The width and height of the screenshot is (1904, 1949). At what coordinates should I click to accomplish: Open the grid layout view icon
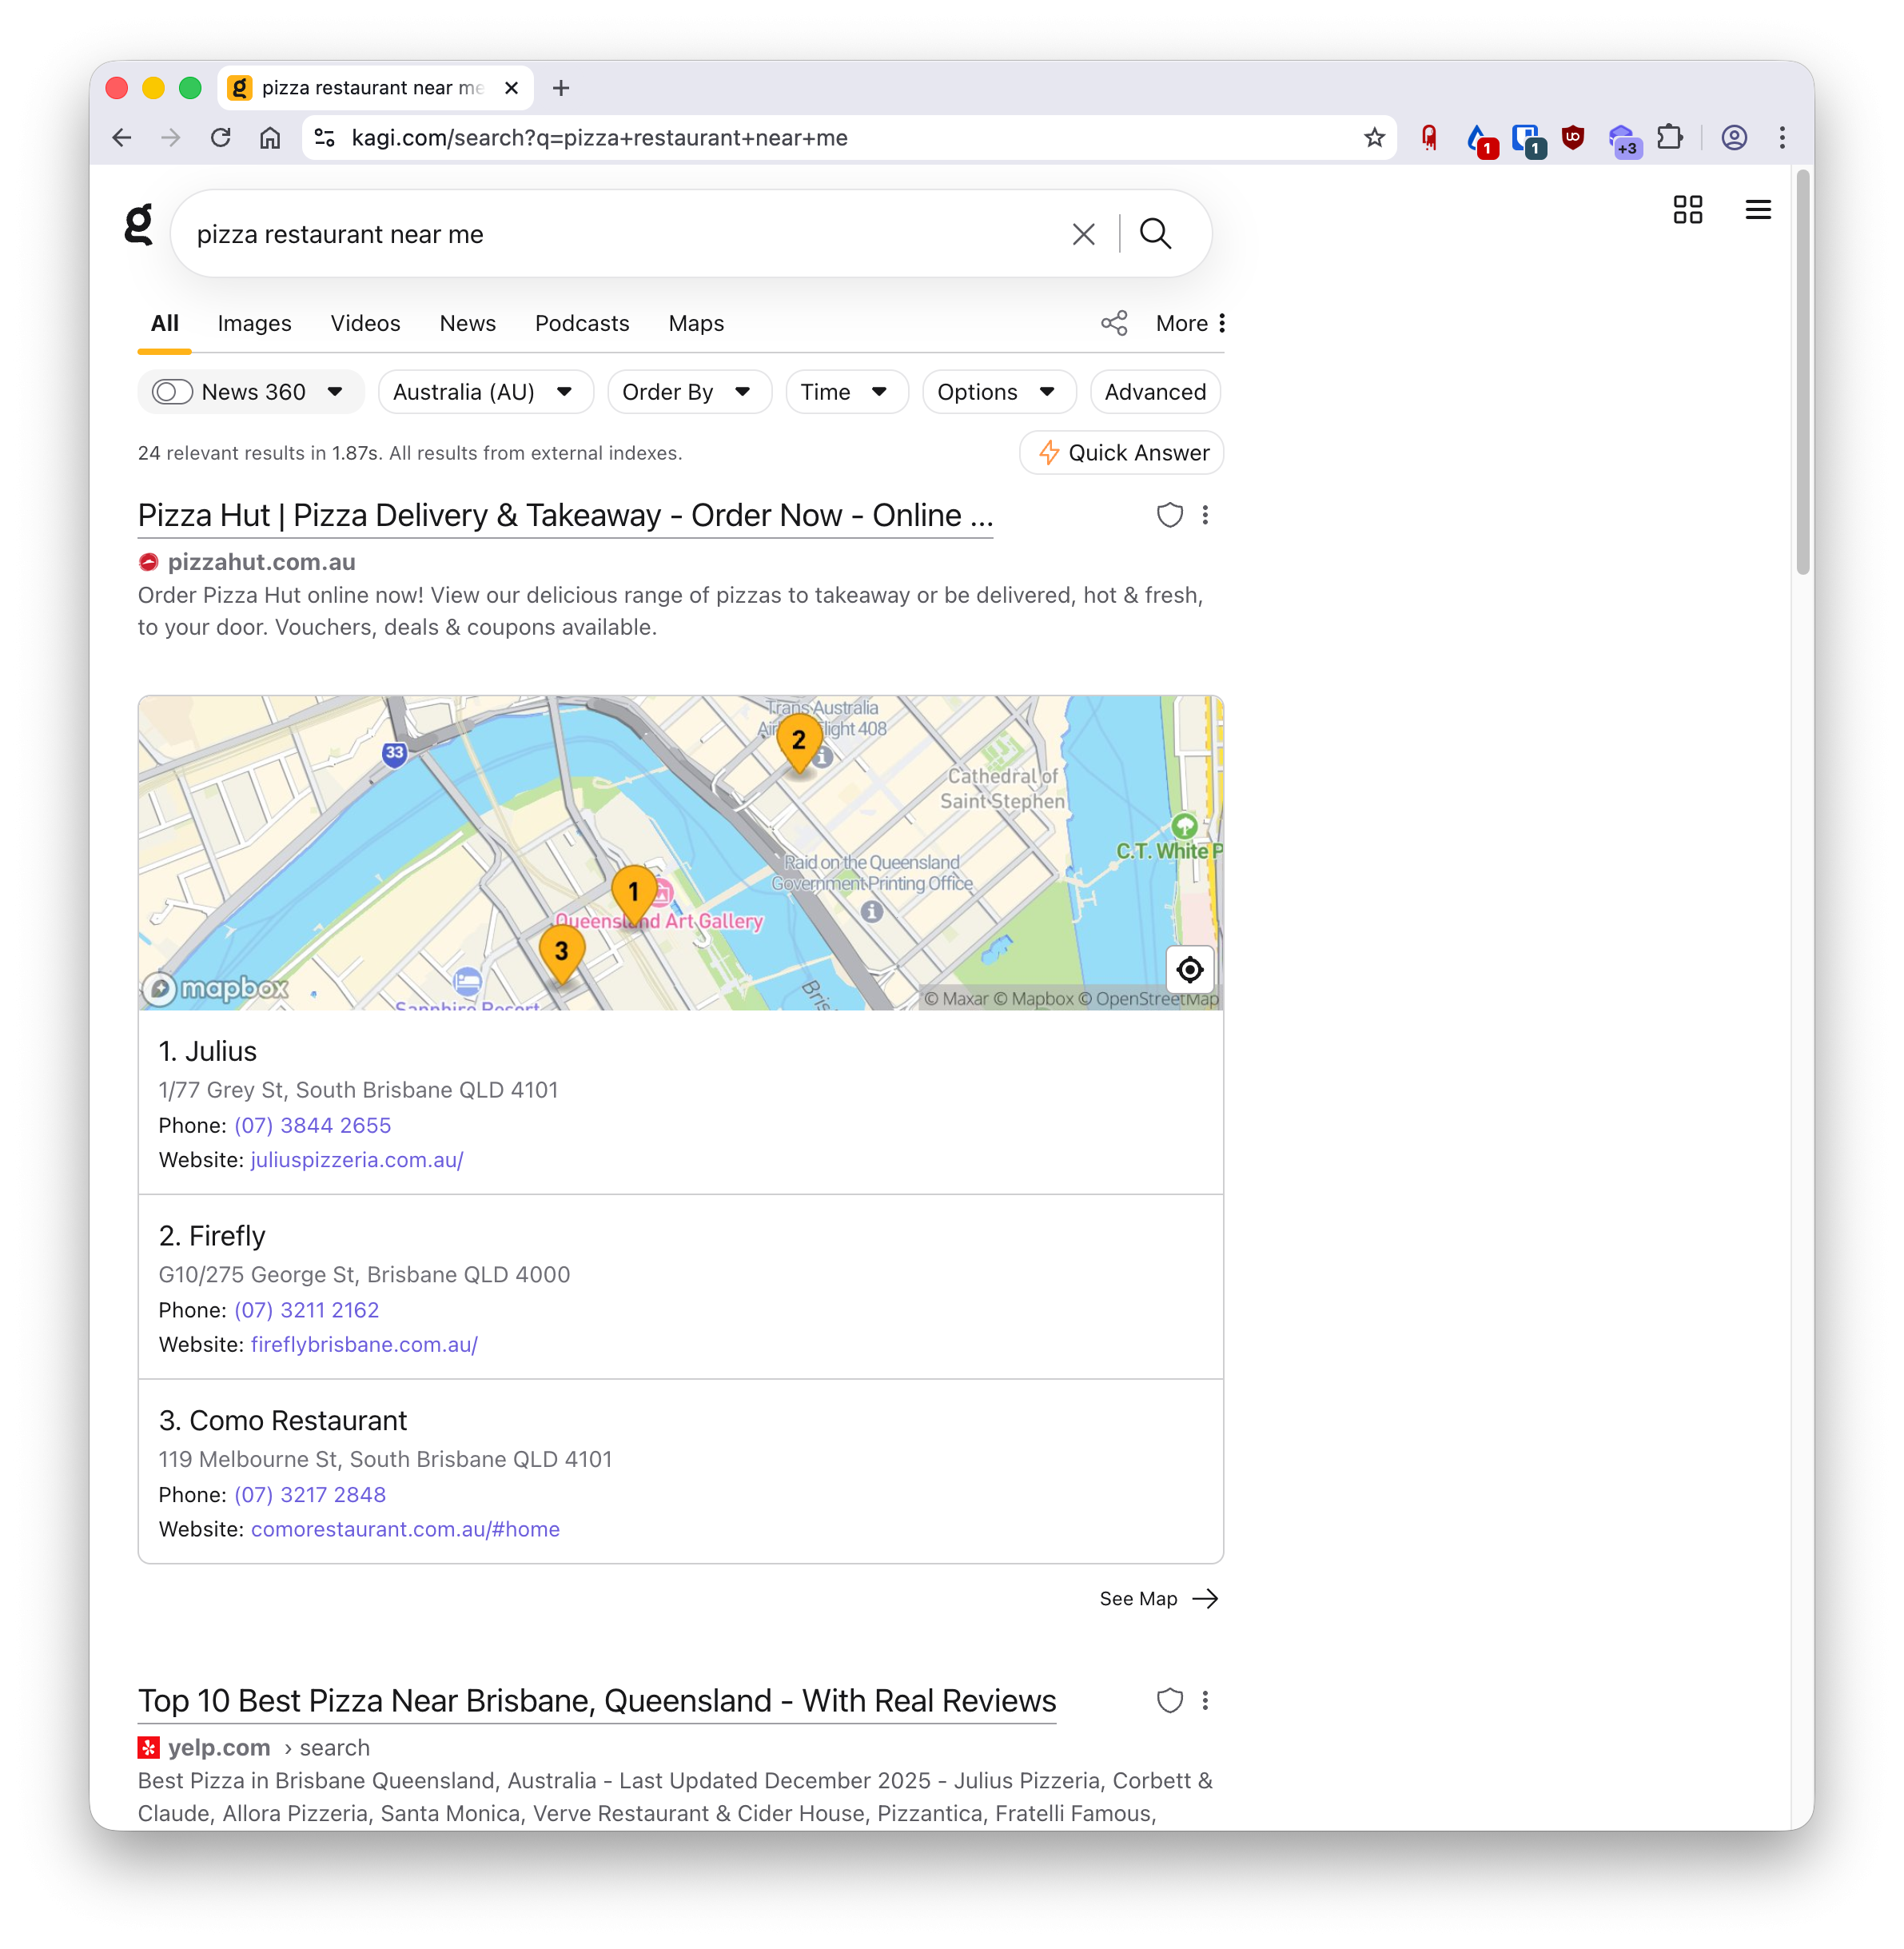pyautogui.click(x=1688, y=210)
